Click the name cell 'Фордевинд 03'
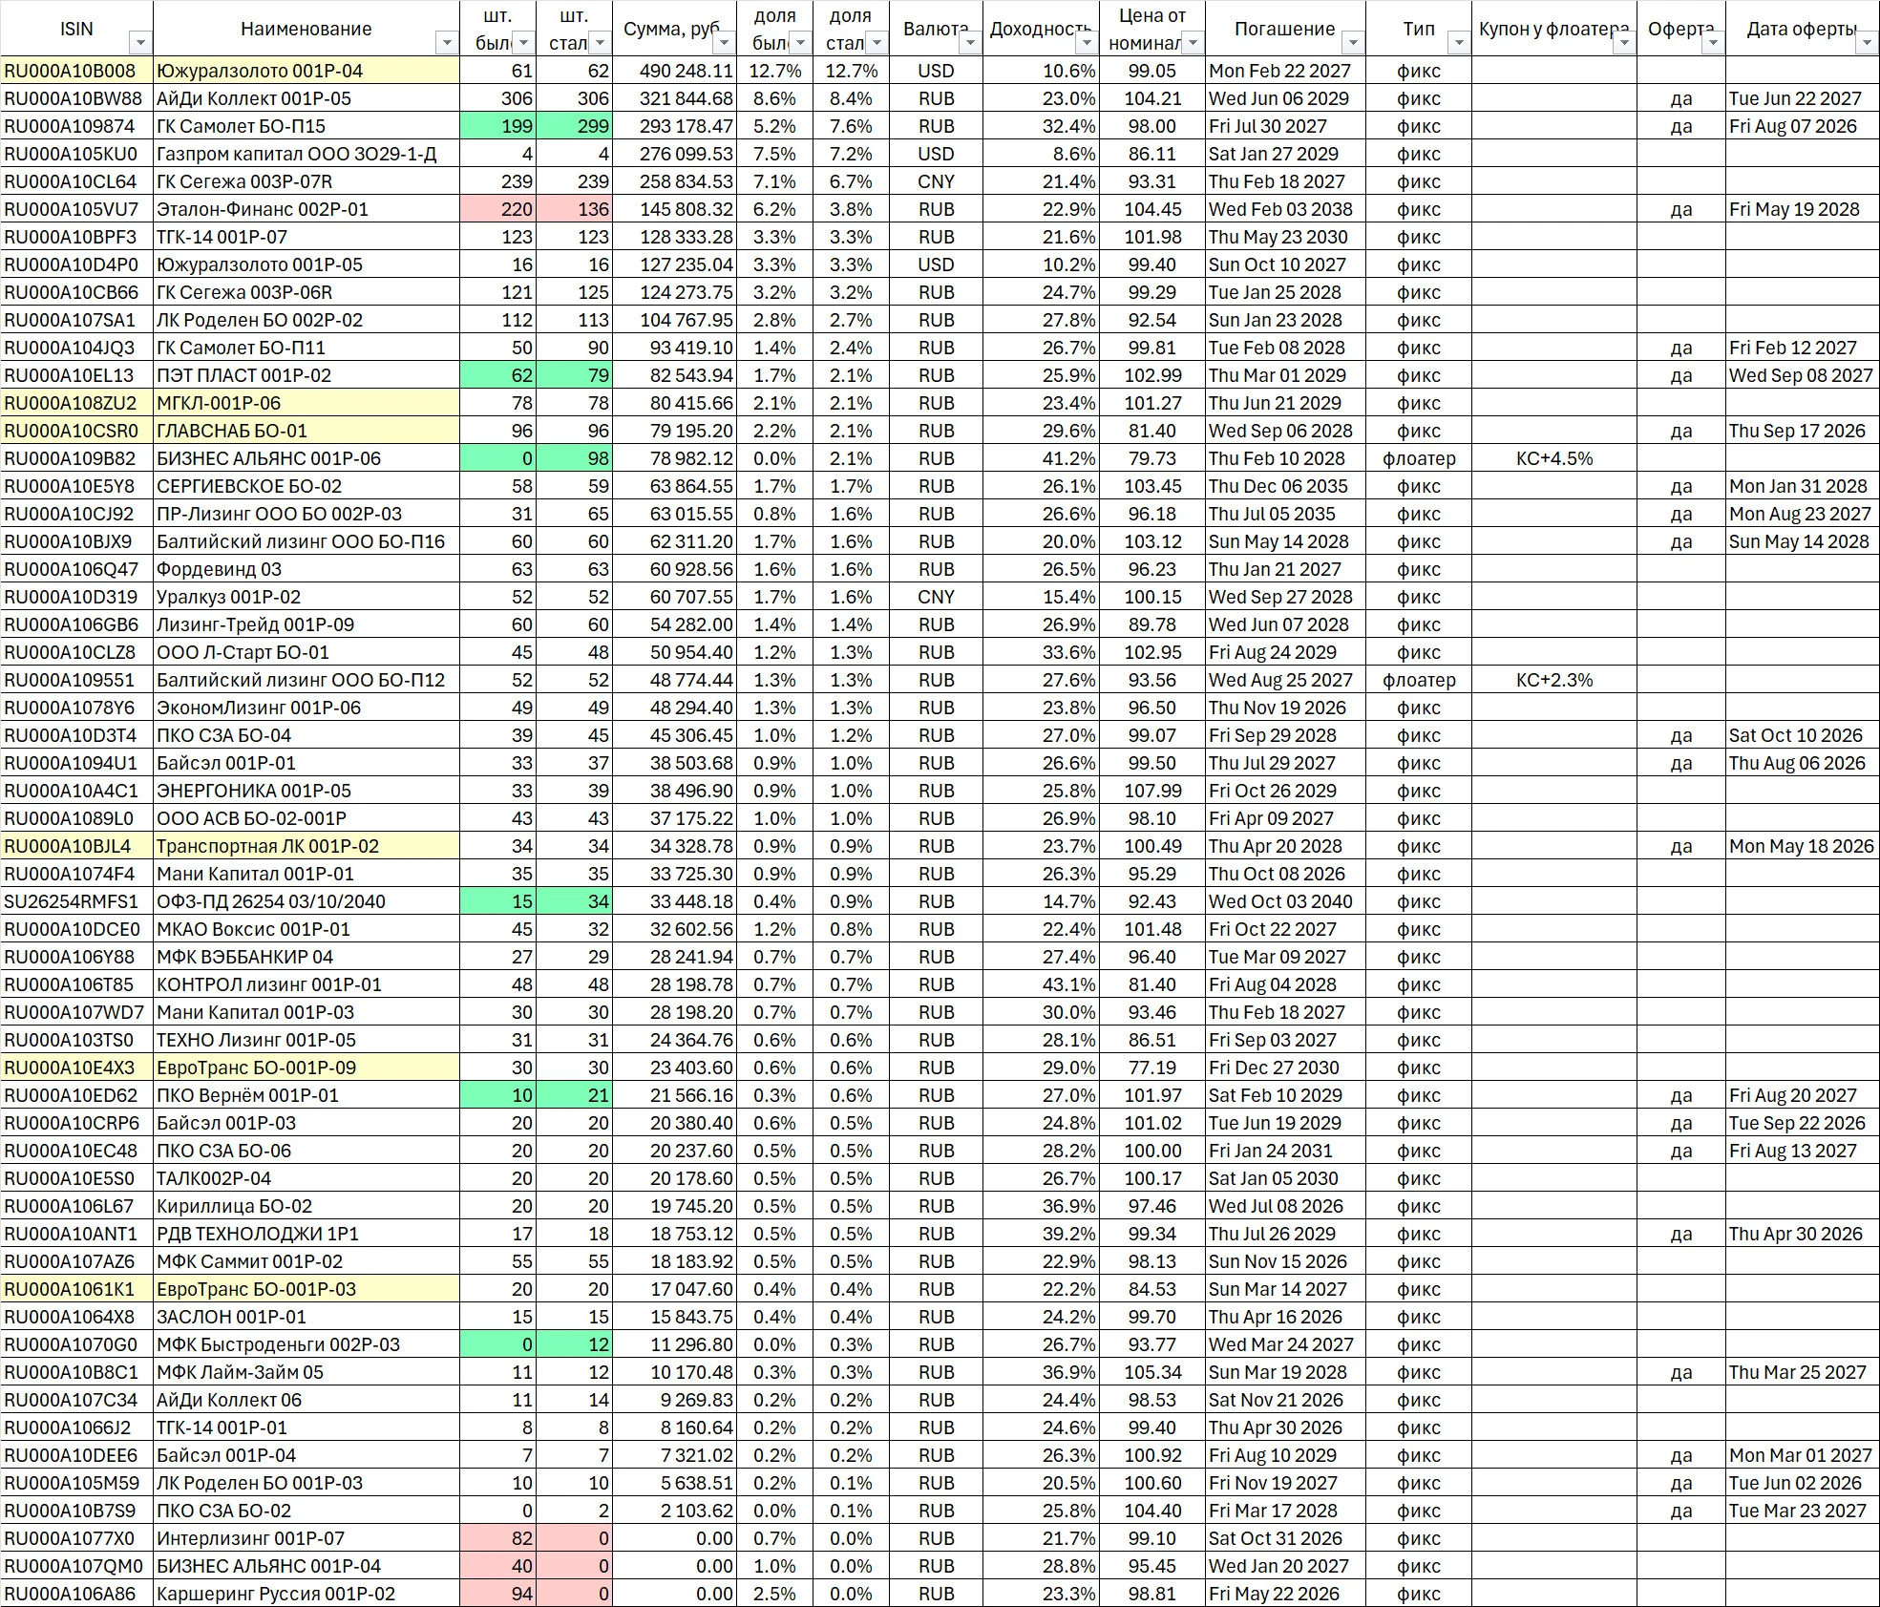The height and width of the screenshot is (1607, 1880). pos(306,569)
